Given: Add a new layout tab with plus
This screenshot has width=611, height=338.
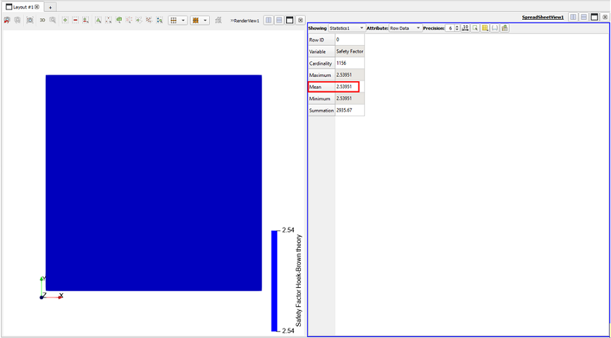Looking at the screenshot, I should point(50,8).
